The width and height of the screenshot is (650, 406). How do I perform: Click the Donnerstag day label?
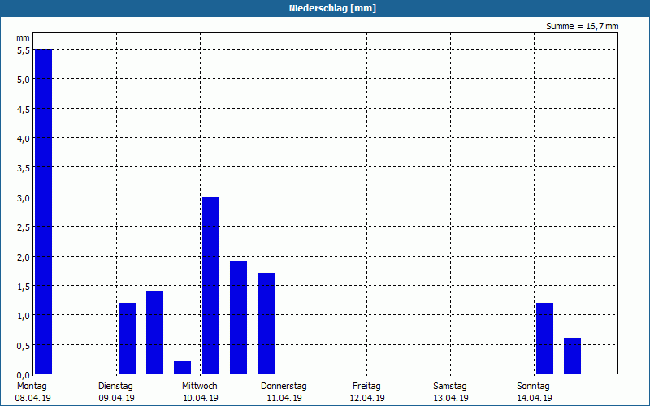tap(284, 387)
